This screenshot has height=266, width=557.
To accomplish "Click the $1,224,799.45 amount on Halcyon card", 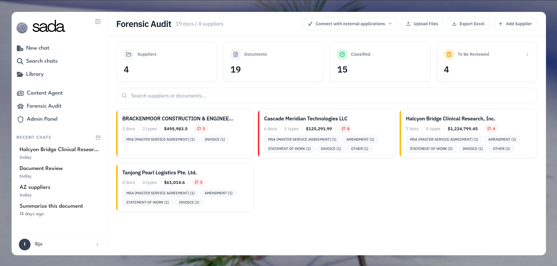I will (463, 129).
